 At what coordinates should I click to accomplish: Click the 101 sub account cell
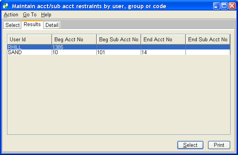(x=119, y=52)
